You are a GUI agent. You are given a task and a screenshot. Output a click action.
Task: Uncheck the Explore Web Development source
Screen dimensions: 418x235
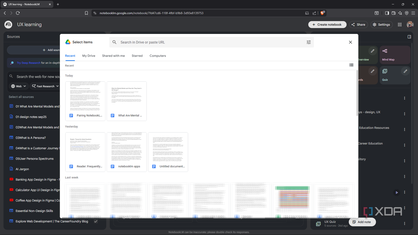(96, 221)
